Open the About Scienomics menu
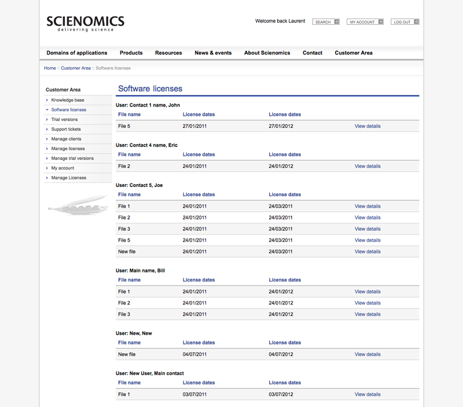463x407 pixels. pyautogui.click(x=267, y=53)
